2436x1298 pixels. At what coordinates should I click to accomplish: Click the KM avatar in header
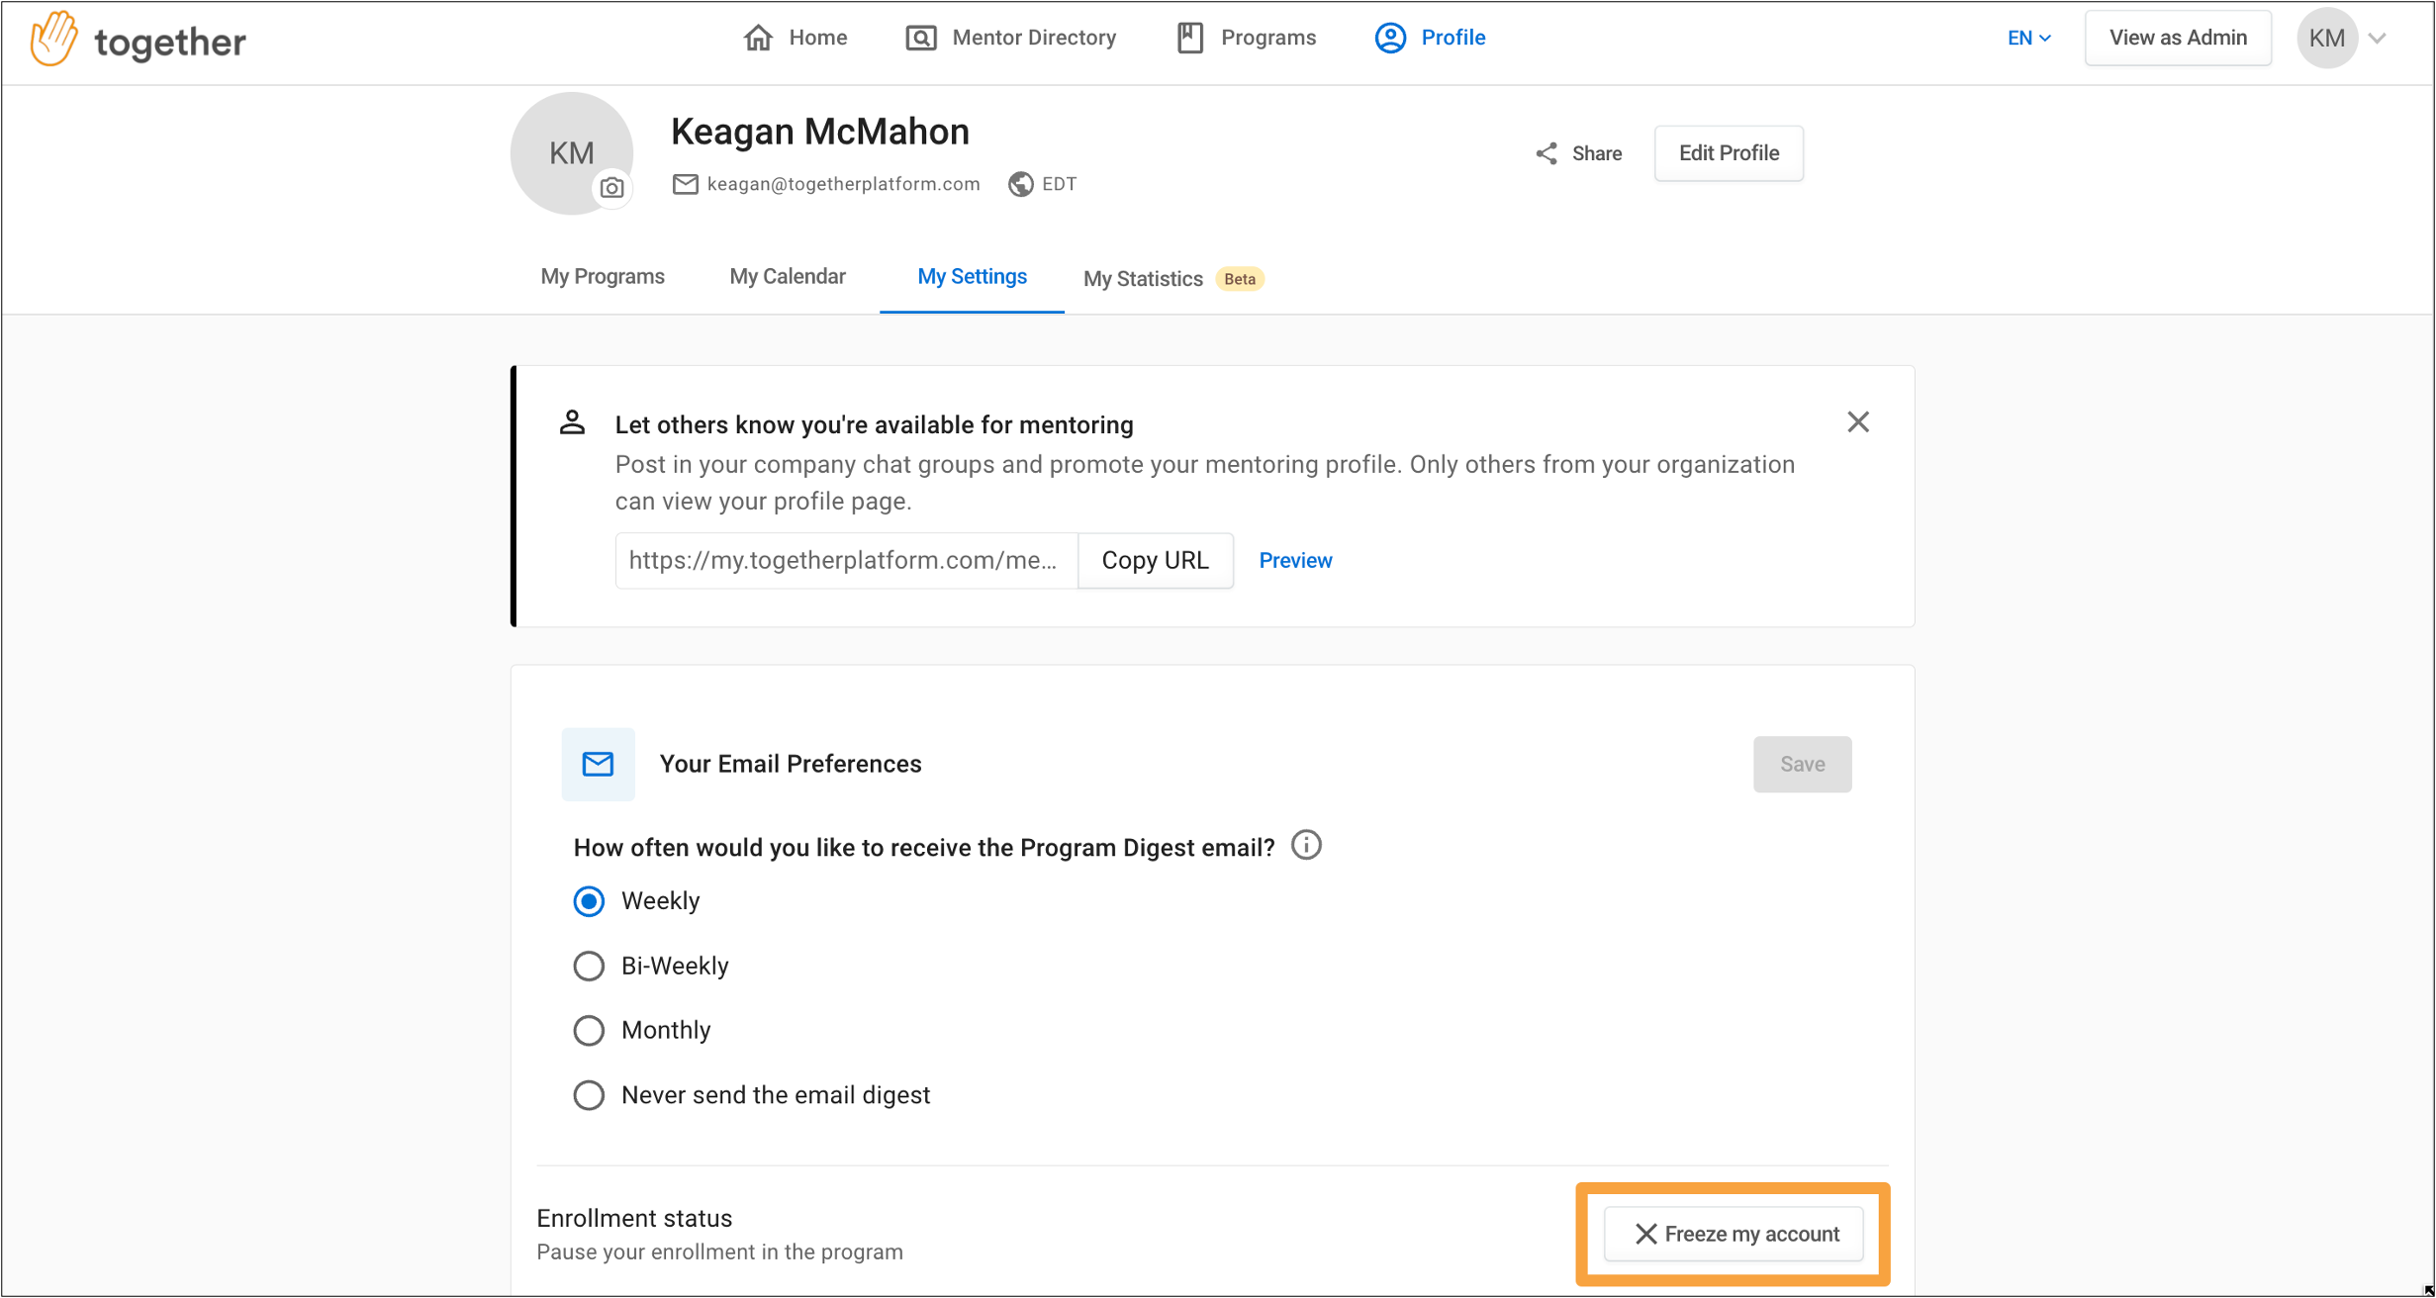pyautogui.click(x=2326, y=38)
